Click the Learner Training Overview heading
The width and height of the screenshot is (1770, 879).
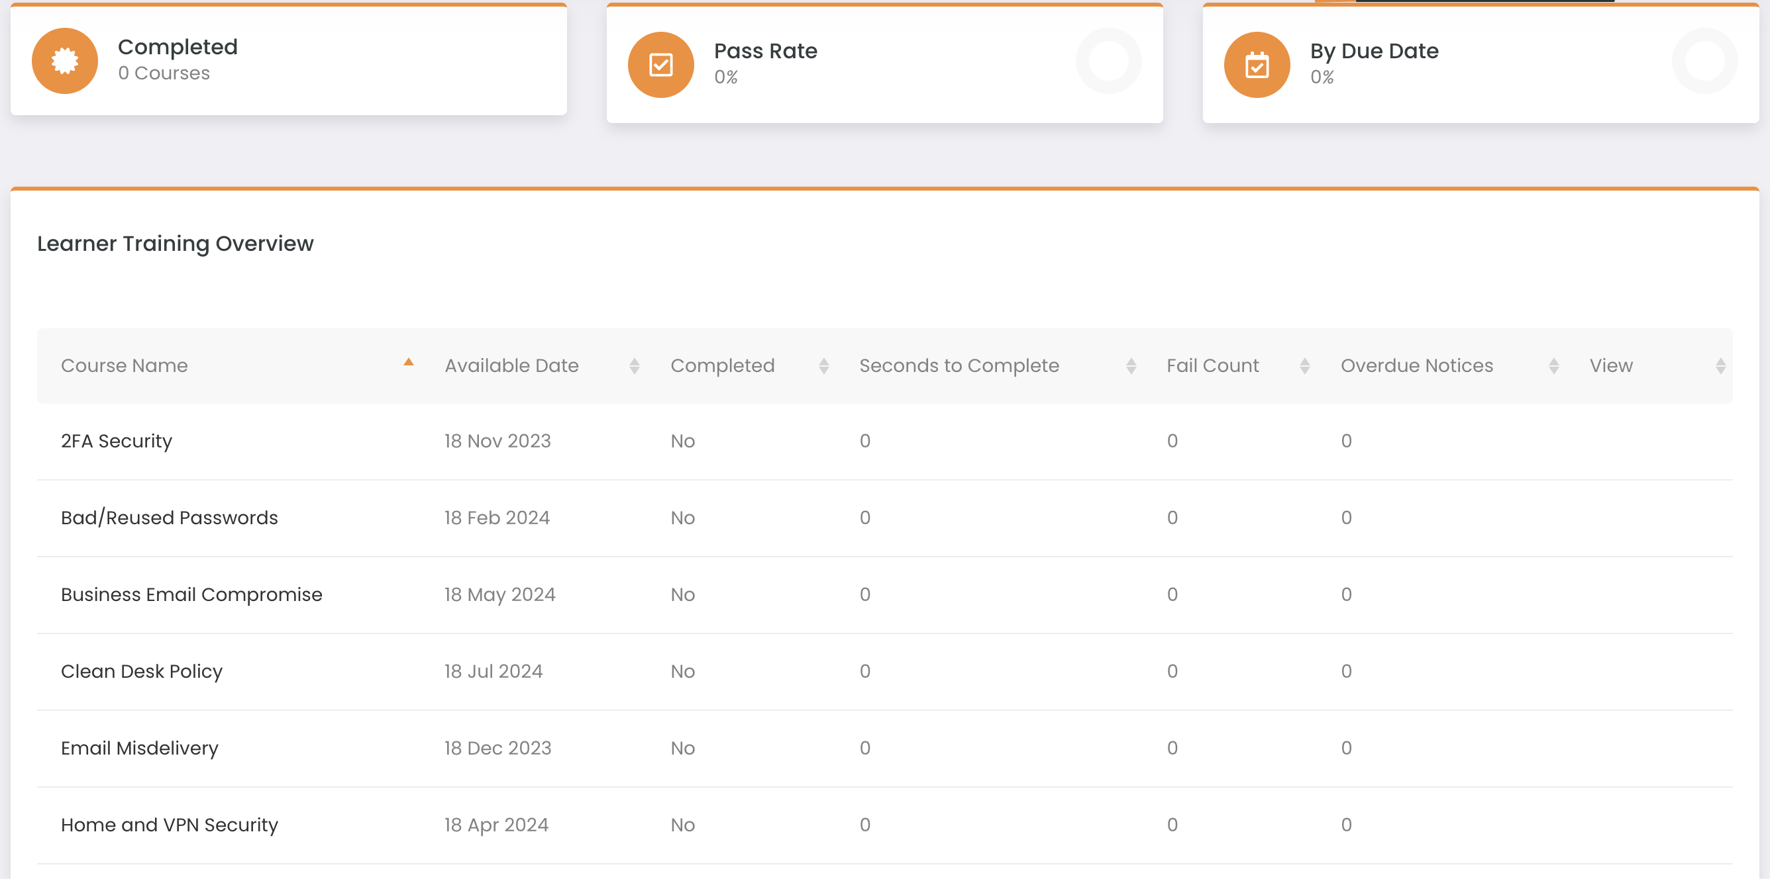(x=176, y=244)
